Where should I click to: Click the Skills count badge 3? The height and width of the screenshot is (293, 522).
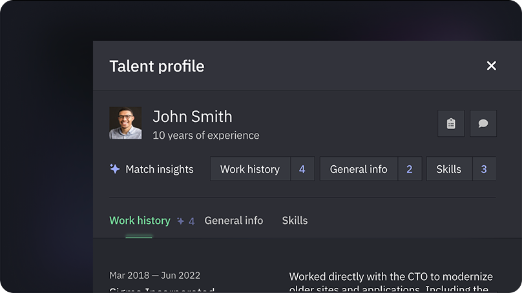pyautogui.click(x=484, y=169)
